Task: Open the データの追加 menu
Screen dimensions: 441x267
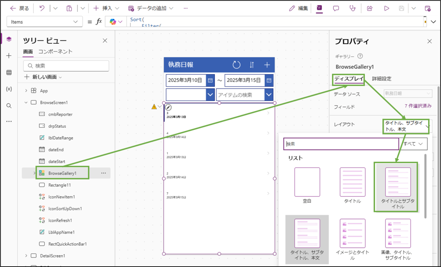Action: pos(151,8)
